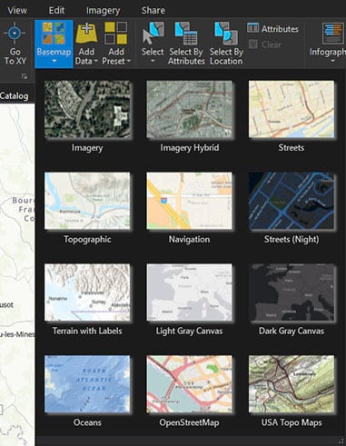Click the Infographics icon
Screen dimensions: 346x446
click(x=332, y=33)
